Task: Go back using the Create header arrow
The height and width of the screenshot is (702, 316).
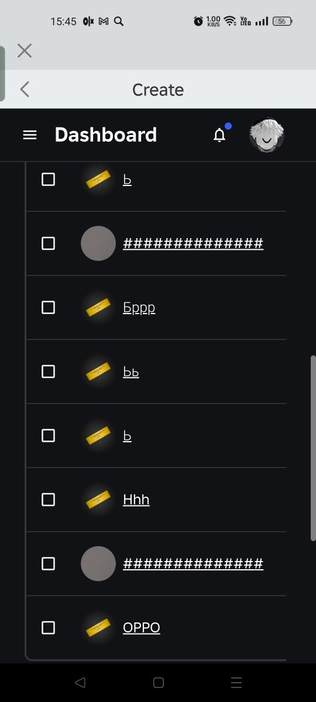Action: tap(25, 90)
